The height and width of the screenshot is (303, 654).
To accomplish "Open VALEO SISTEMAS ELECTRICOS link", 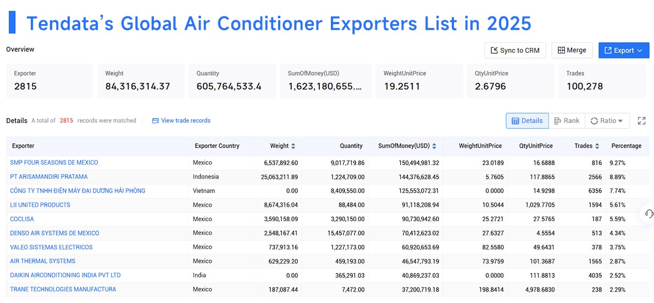I will (x=51, y=247).
